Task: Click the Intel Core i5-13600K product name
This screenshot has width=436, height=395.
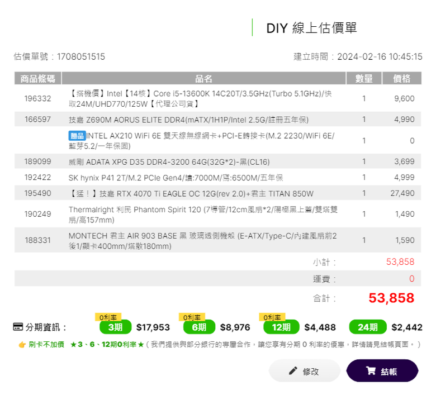Action: (x=200, y=99)
